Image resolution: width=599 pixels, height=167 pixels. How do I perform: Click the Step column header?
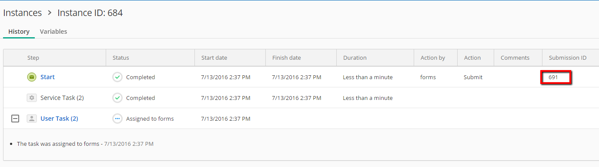(33, 58)
